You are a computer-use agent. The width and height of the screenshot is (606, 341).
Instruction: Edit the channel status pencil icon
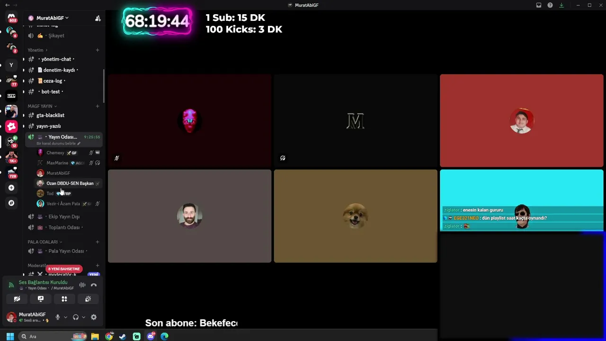(x=79, y=144)
